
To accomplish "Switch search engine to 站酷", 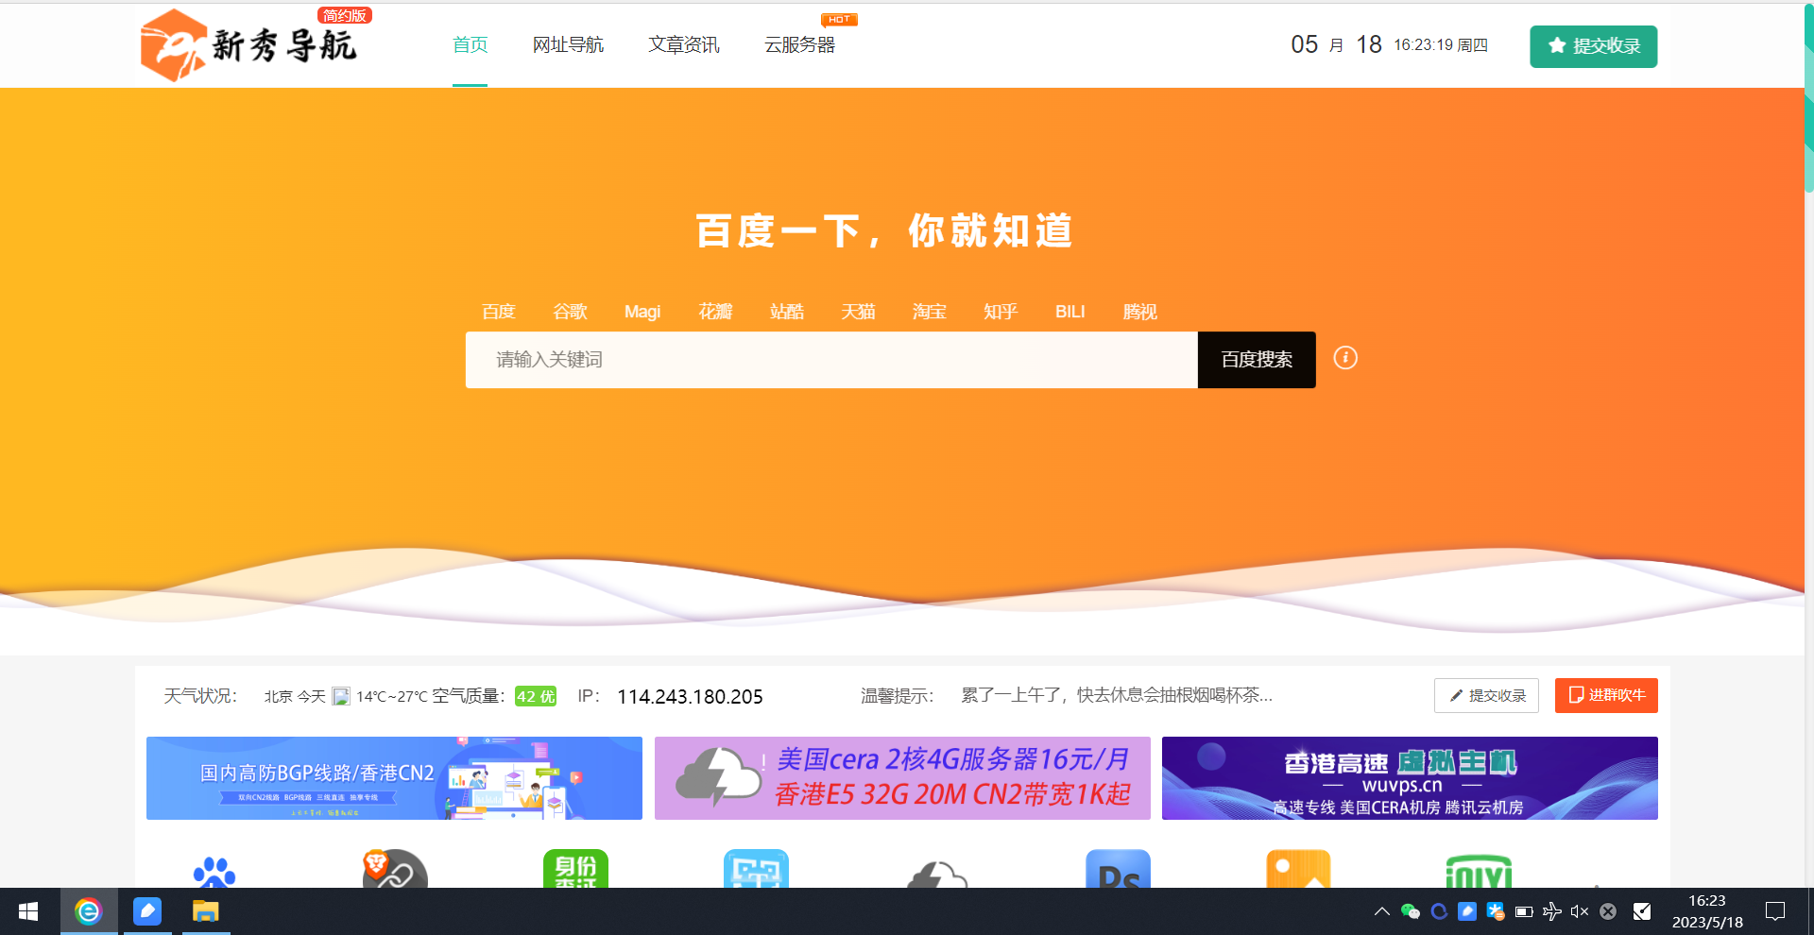I will (786, 312).
